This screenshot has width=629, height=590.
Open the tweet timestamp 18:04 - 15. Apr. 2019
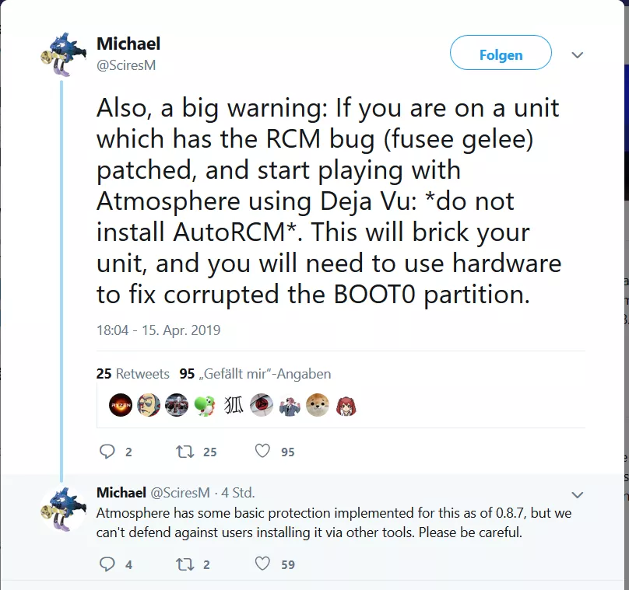[x=159, y=330]
